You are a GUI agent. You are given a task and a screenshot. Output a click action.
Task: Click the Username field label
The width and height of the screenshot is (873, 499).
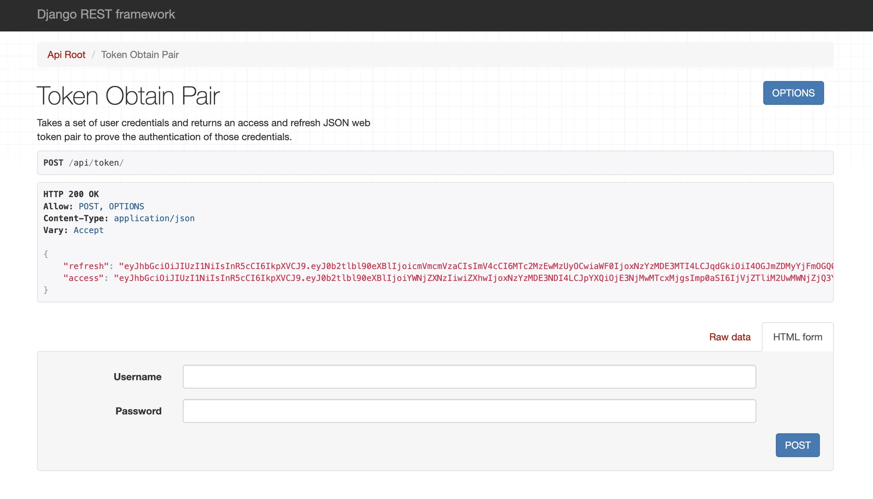click(x=137, y=377)
